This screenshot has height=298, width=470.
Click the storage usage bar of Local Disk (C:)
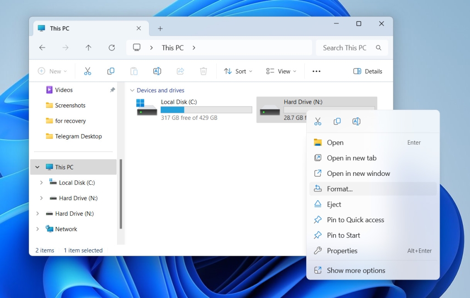click(206, 109)
